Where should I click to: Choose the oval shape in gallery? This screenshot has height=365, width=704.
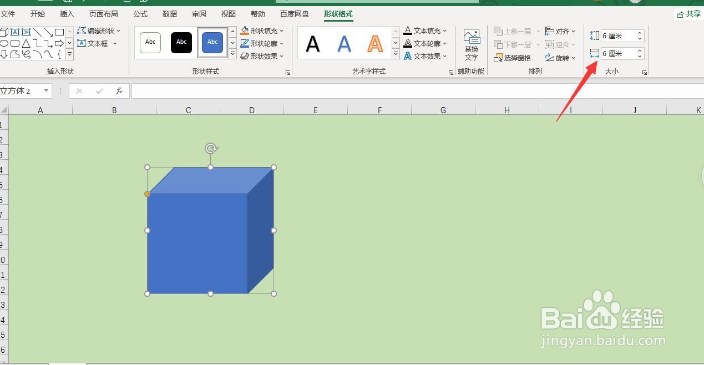tap(4, 43)
